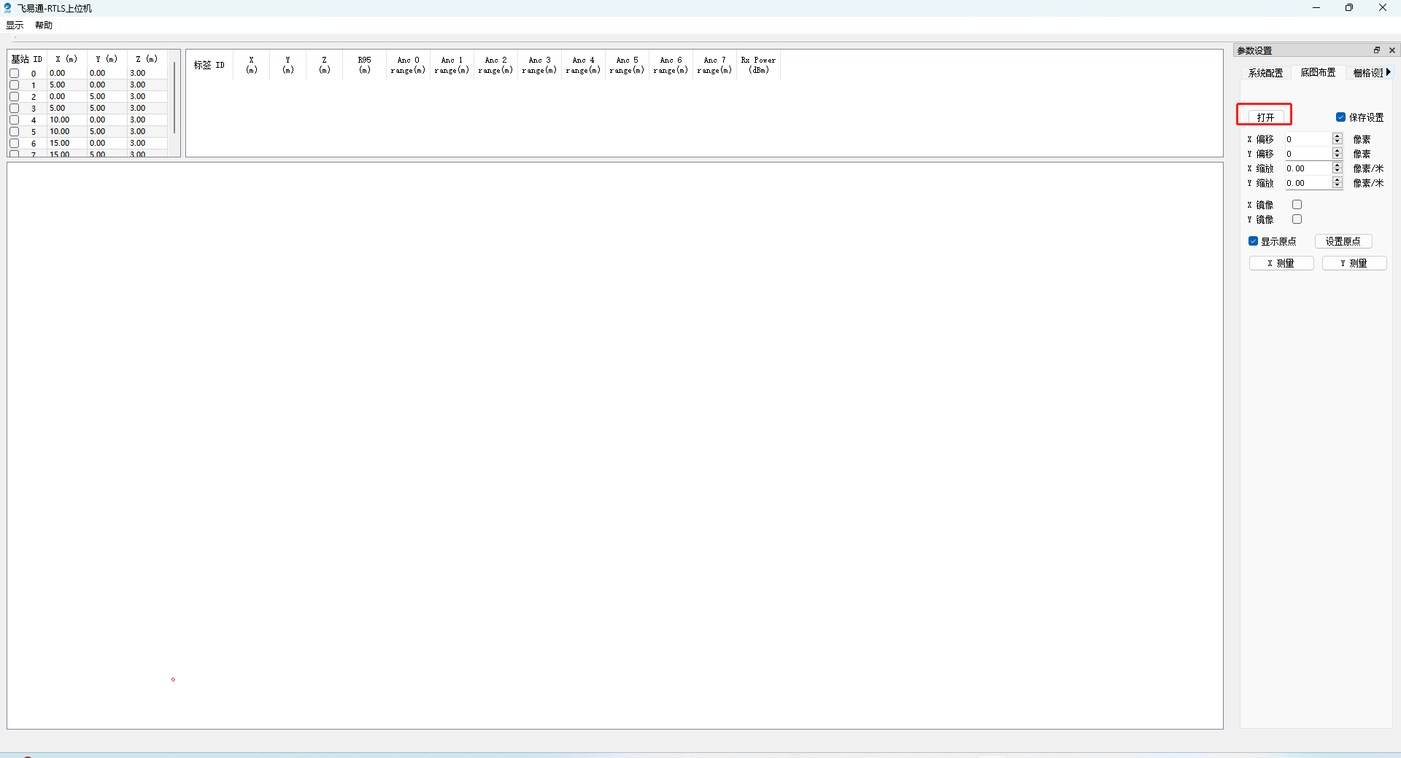Increment the X 偏移 value with its up arrow
The width and height of the screenshot is (1401, 758).
pos(1337,136)
